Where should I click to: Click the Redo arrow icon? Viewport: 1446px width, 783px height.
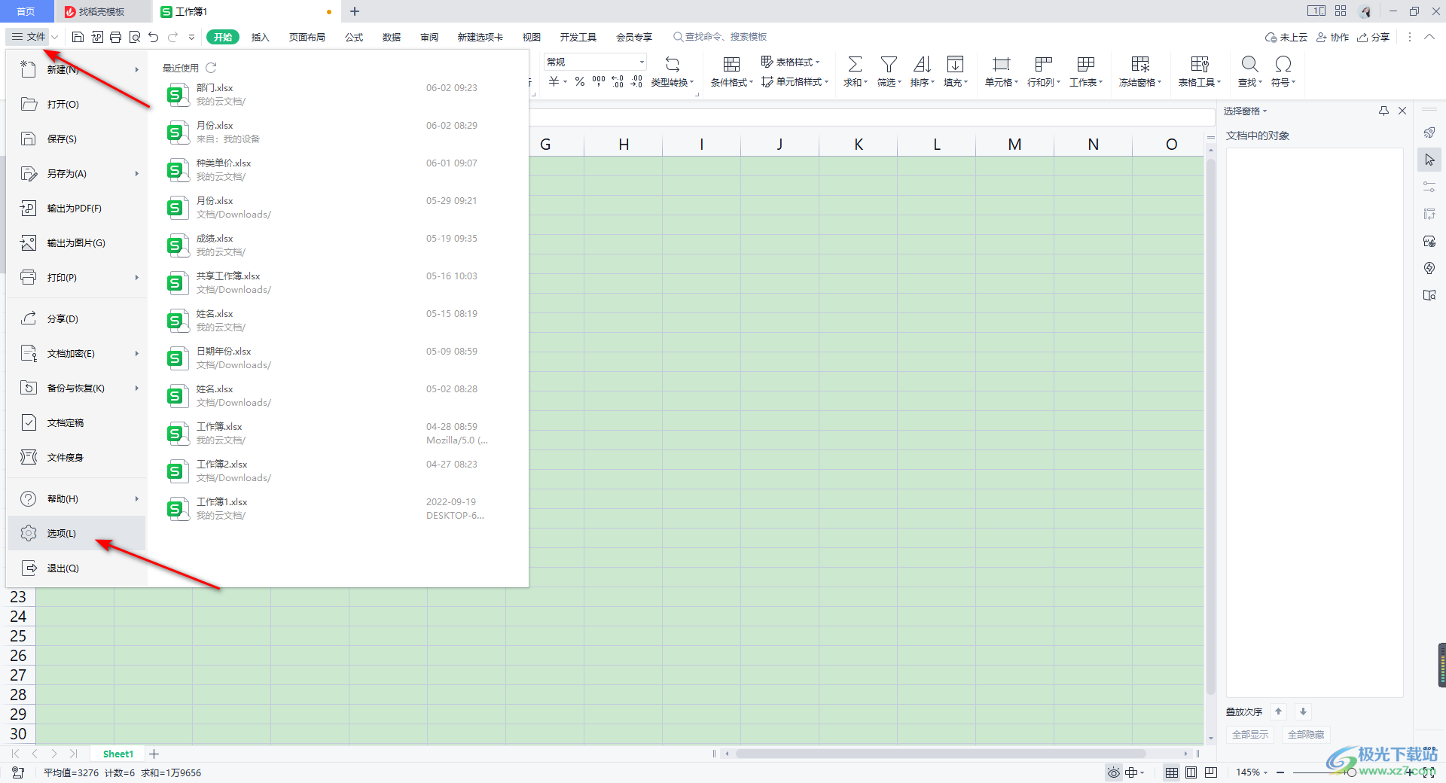coord(173,37)
